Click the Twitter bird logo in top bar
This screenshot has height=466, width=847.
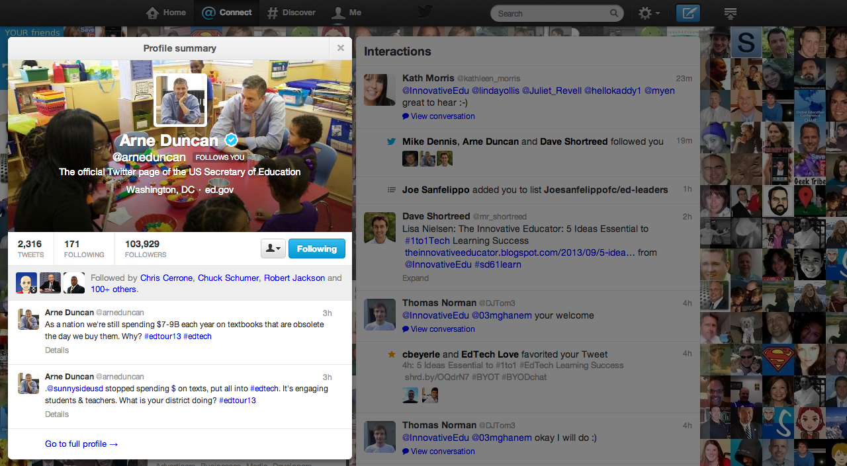coord(424,12)
